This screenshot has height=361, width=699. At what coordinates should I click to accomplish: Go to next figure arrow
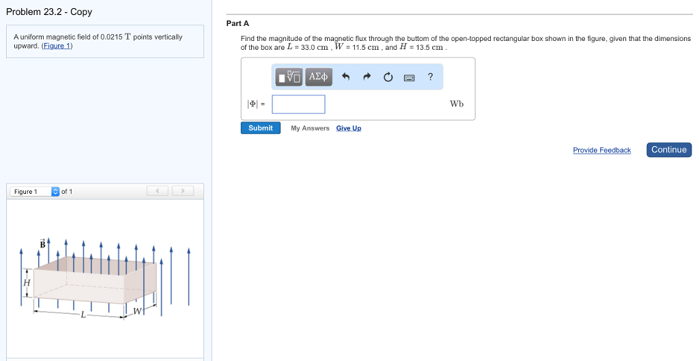pos(183,191)
